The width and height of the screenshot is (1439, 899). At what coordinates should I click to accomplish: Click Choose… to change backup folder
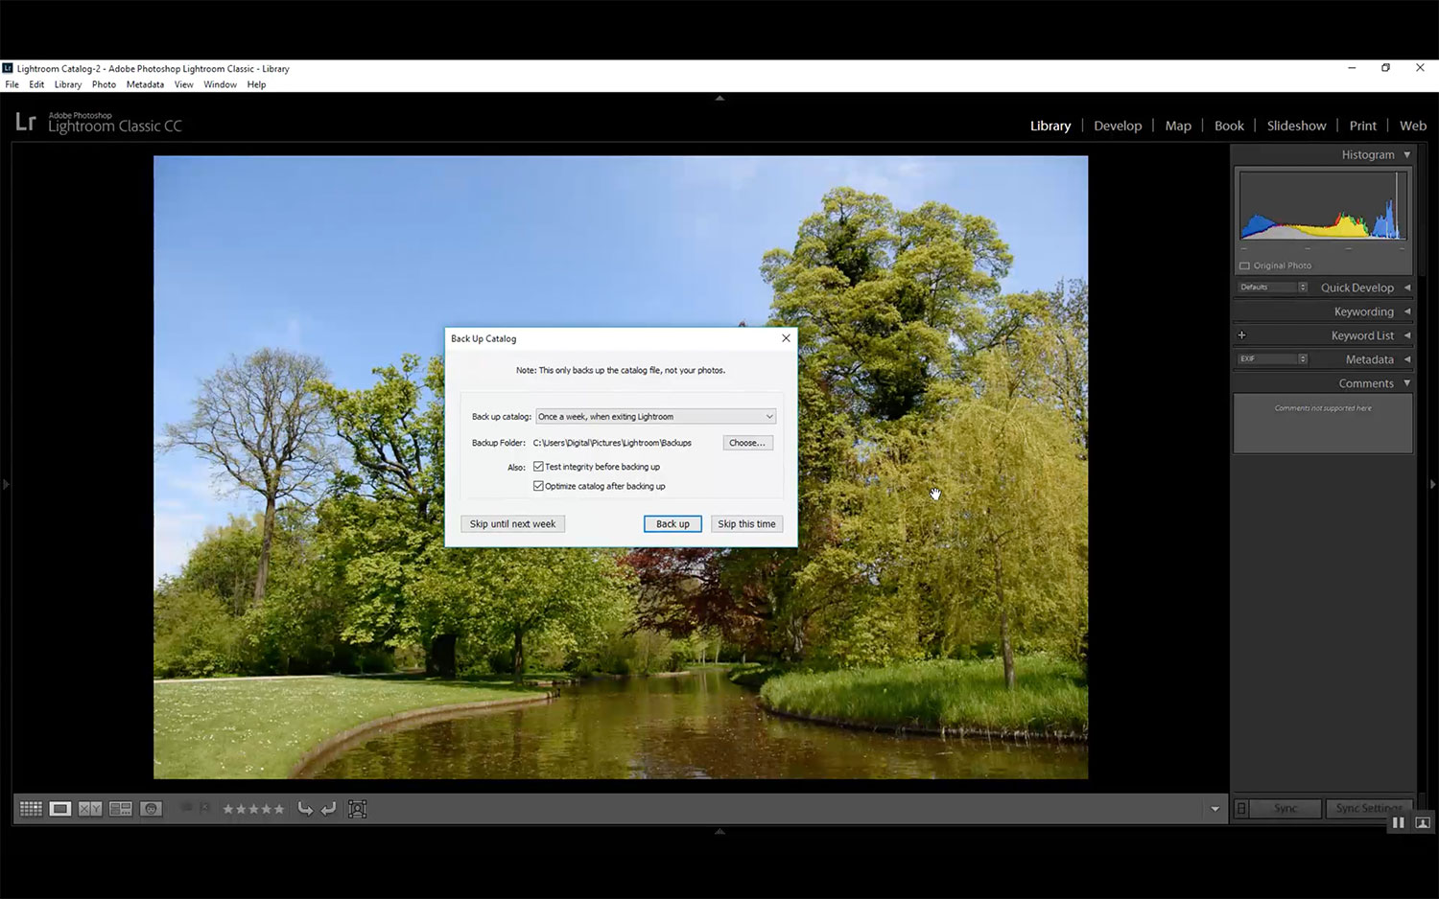coord(747,443)
